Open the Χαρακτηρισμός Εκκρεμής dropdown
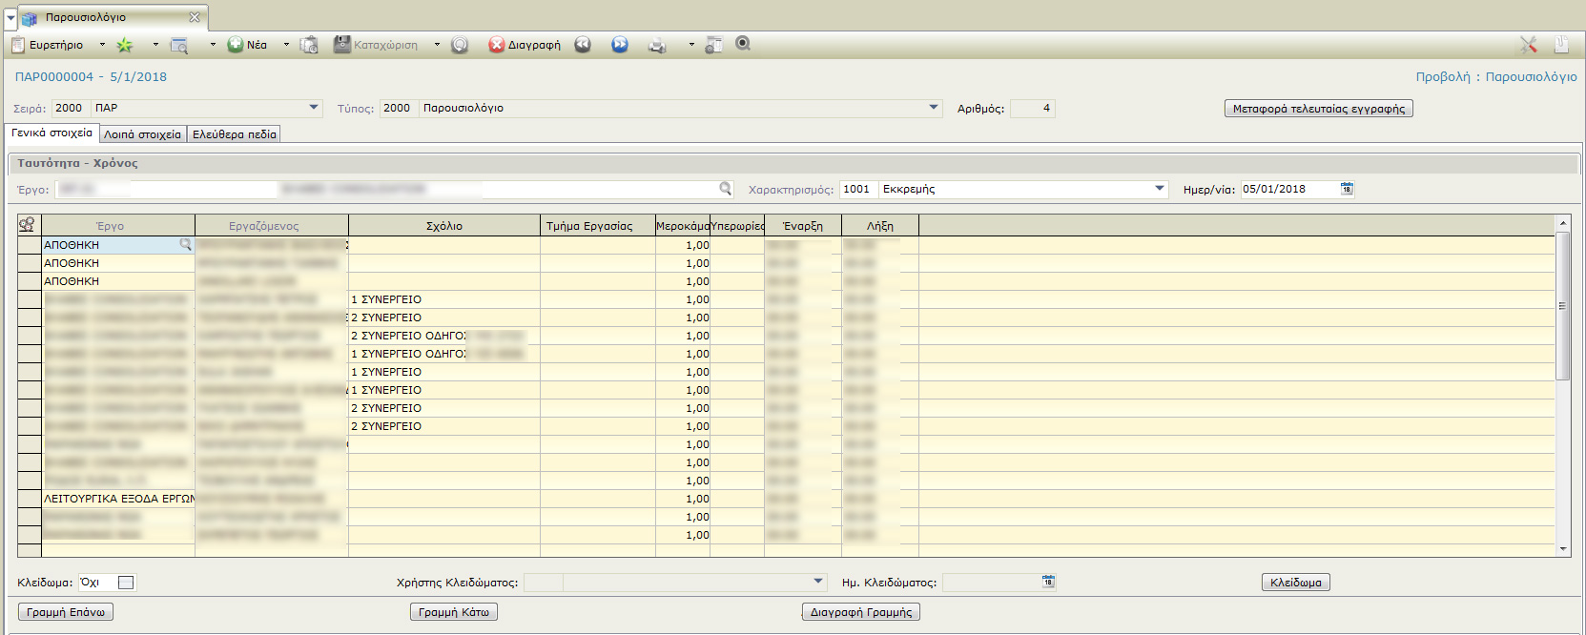The image size is (1586, 635). pyautogui.click(x=1160, y=189)
